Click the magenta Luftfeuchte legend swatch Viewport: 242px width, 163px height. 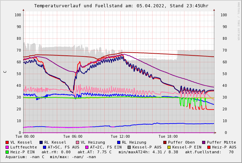click(x=7, y=147)
